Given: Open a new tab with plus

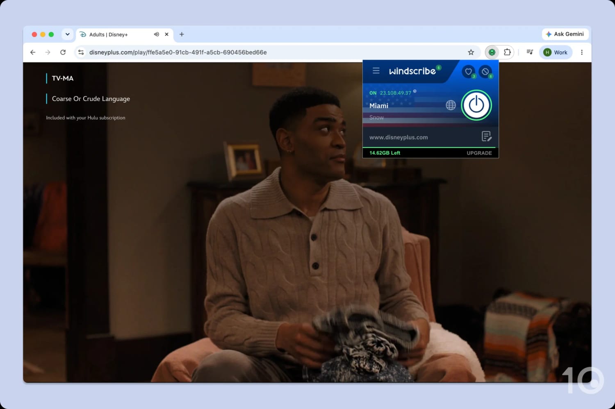Looking at the screenshot, I should coord(182,34).
